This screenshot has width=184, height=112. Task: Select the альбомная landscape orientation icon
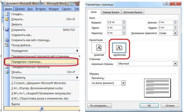120,48
